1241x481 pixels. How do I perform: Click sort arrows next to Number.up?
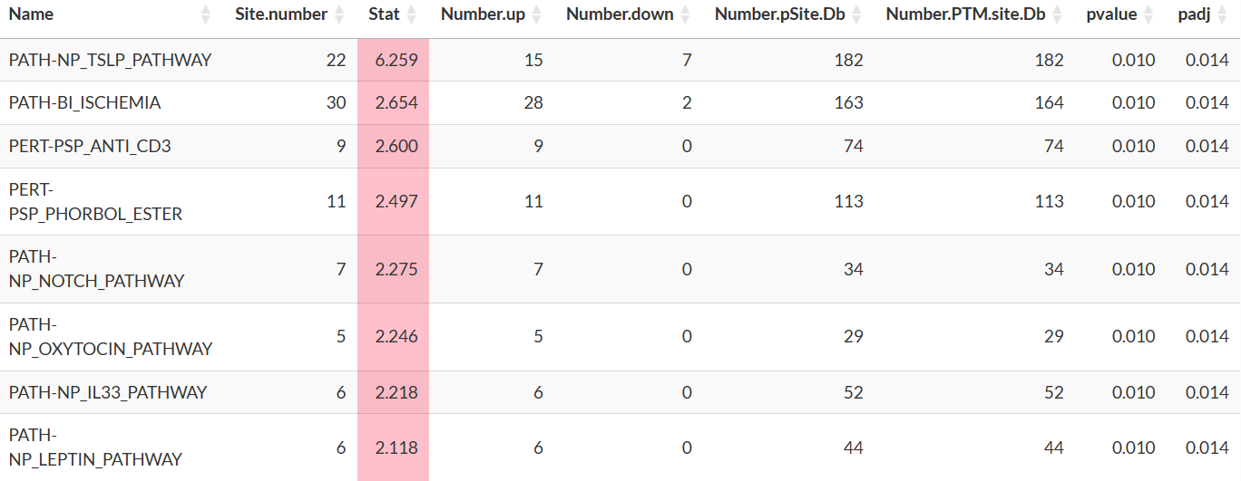pyautogui.click(x=536, y=14)
